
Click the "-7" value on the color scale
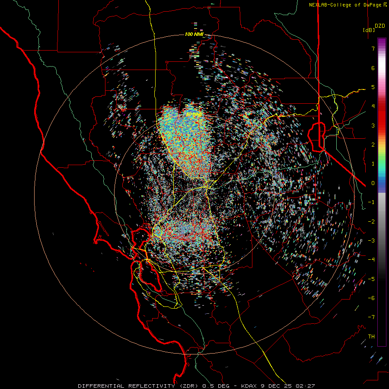click(x=371, y=317)
